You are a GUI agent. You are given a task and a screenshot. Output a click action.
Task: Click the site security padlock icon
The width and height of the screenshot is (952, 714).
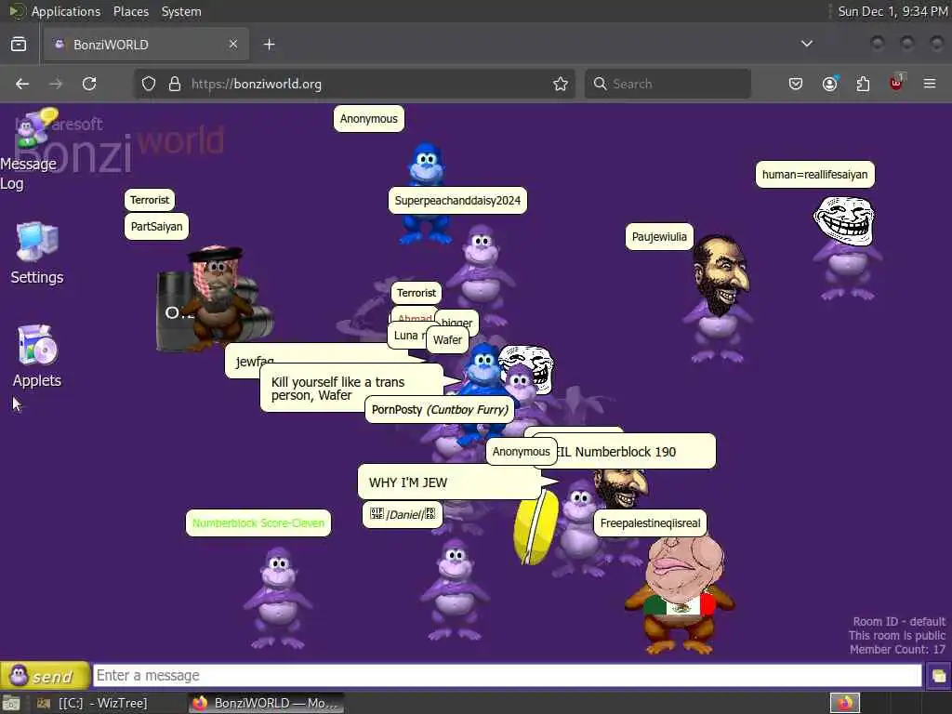point(175,84)
